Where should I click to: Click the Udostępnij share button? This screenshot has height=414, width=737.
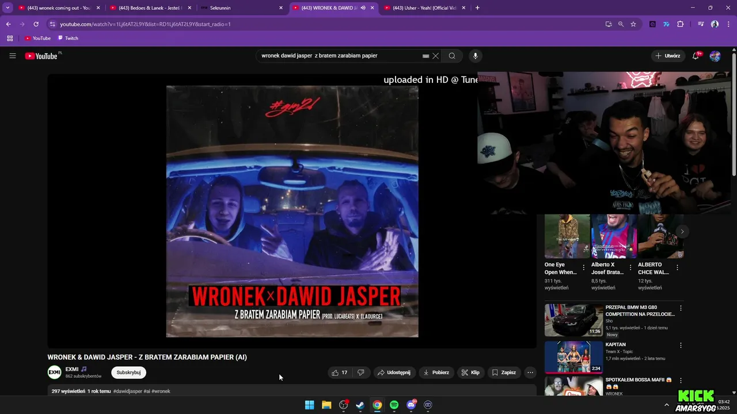394,373
